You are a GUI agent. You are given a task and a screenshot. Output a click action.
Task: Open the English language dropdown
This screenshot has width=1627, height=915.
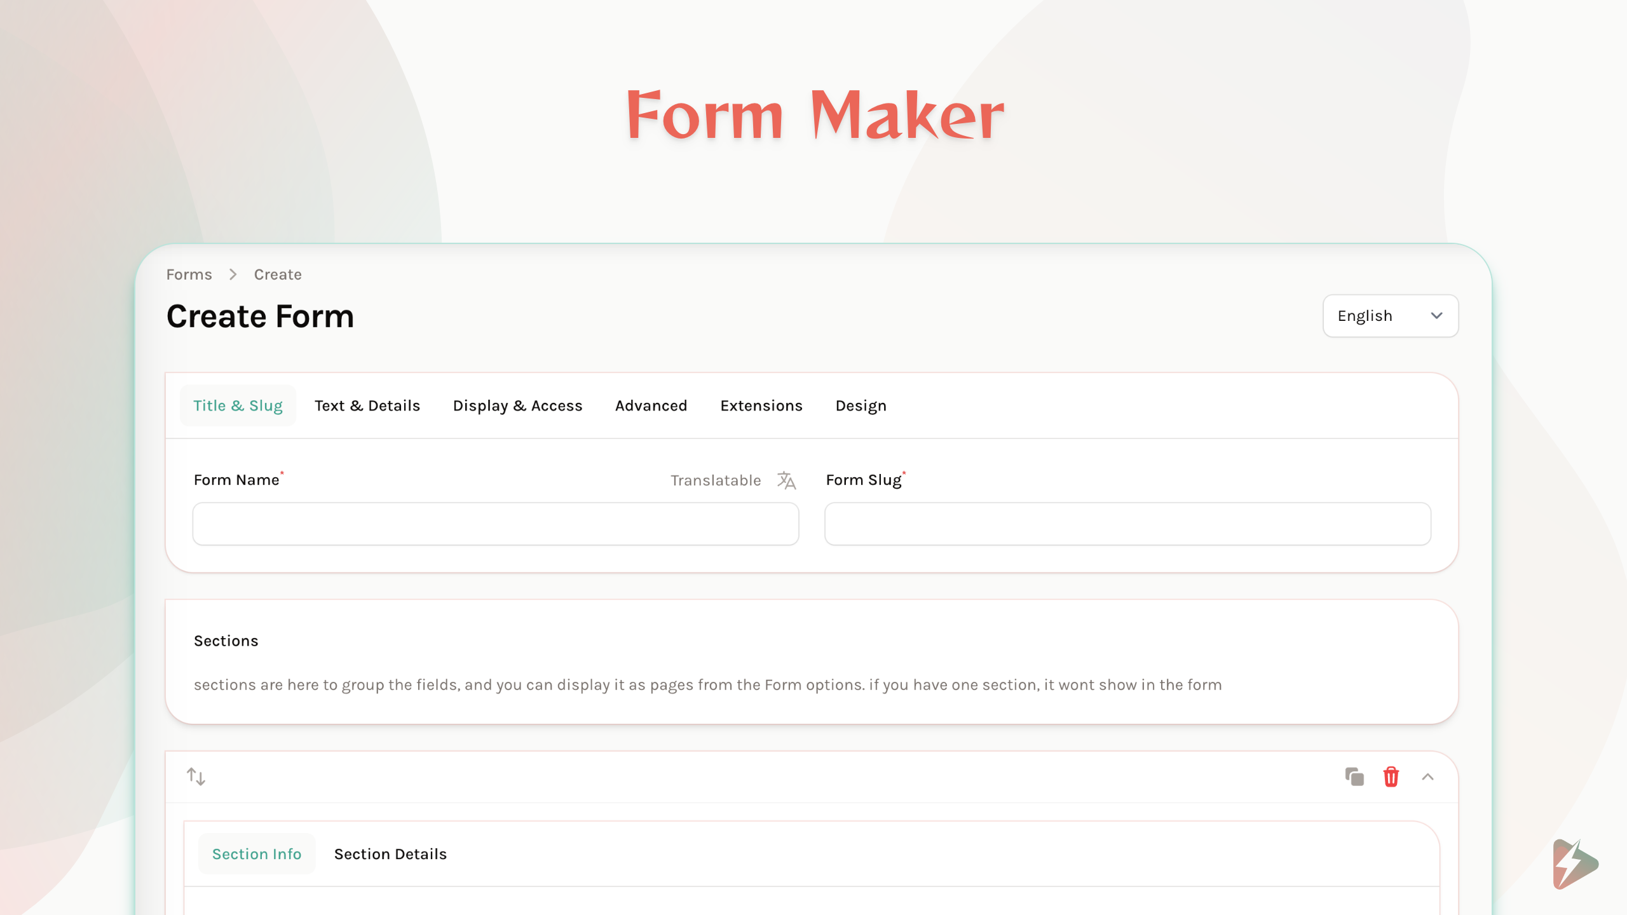(1389, 315)
